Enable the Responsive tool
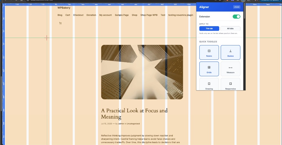Image resolution: width=282 pixels, height=145 pixels. 231,84
